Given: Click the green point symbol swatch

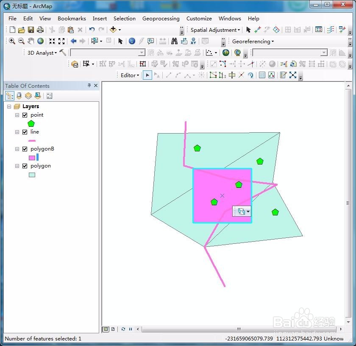Looking at the screenshot, I should (x=31, y=123).
